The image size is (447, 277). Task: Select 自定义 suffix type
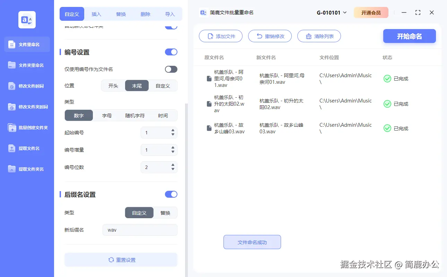click(x=139, y=213)
